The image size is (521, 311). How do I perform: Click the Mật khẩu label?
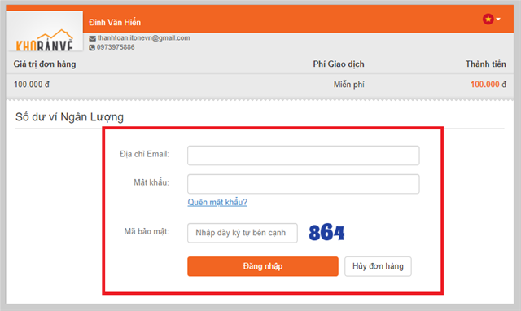pyautogui.click(x=151, y=182)
